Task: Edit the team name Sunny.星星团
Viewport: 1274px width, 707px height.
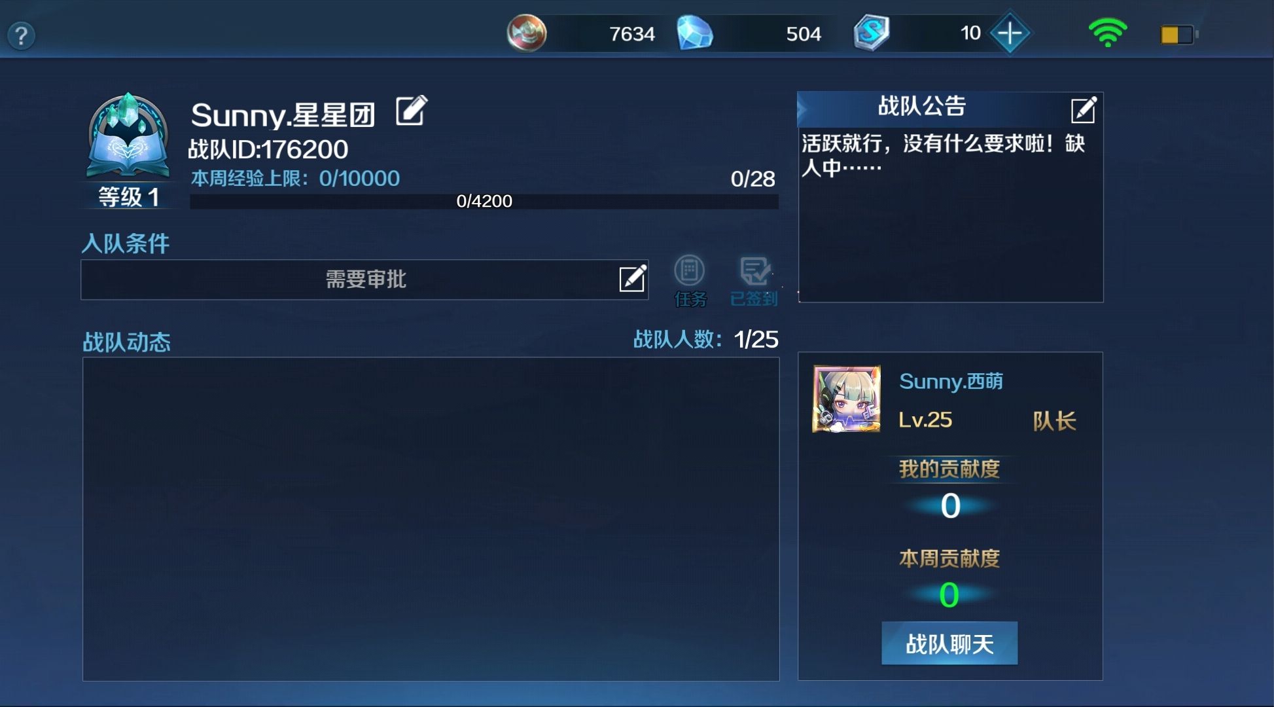Action: [x=412, y=110]
